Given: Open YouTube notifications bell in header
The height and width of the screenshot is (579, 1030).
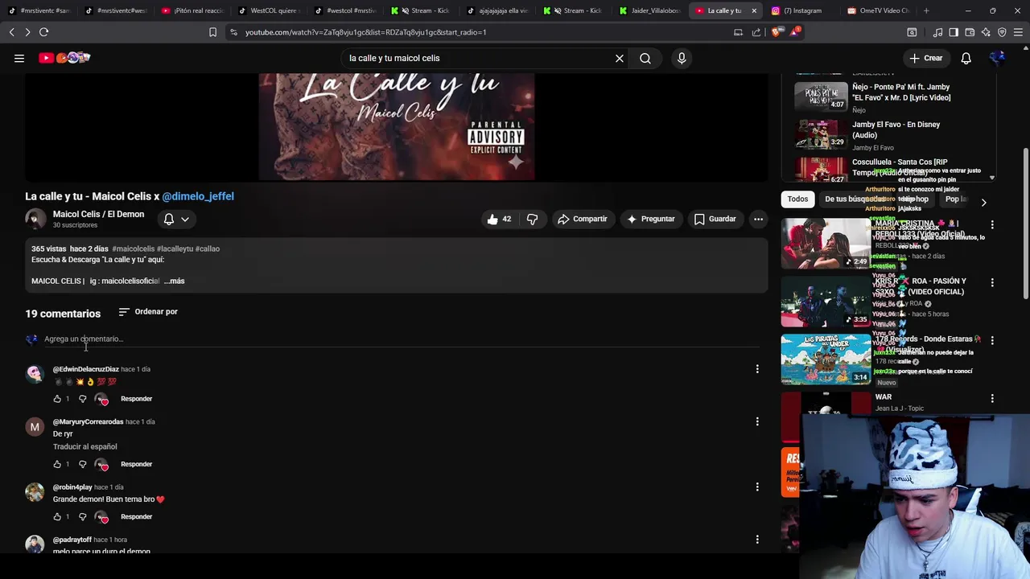Looking at the screenshot, I should pyautogui.click(x=966, y=58).
